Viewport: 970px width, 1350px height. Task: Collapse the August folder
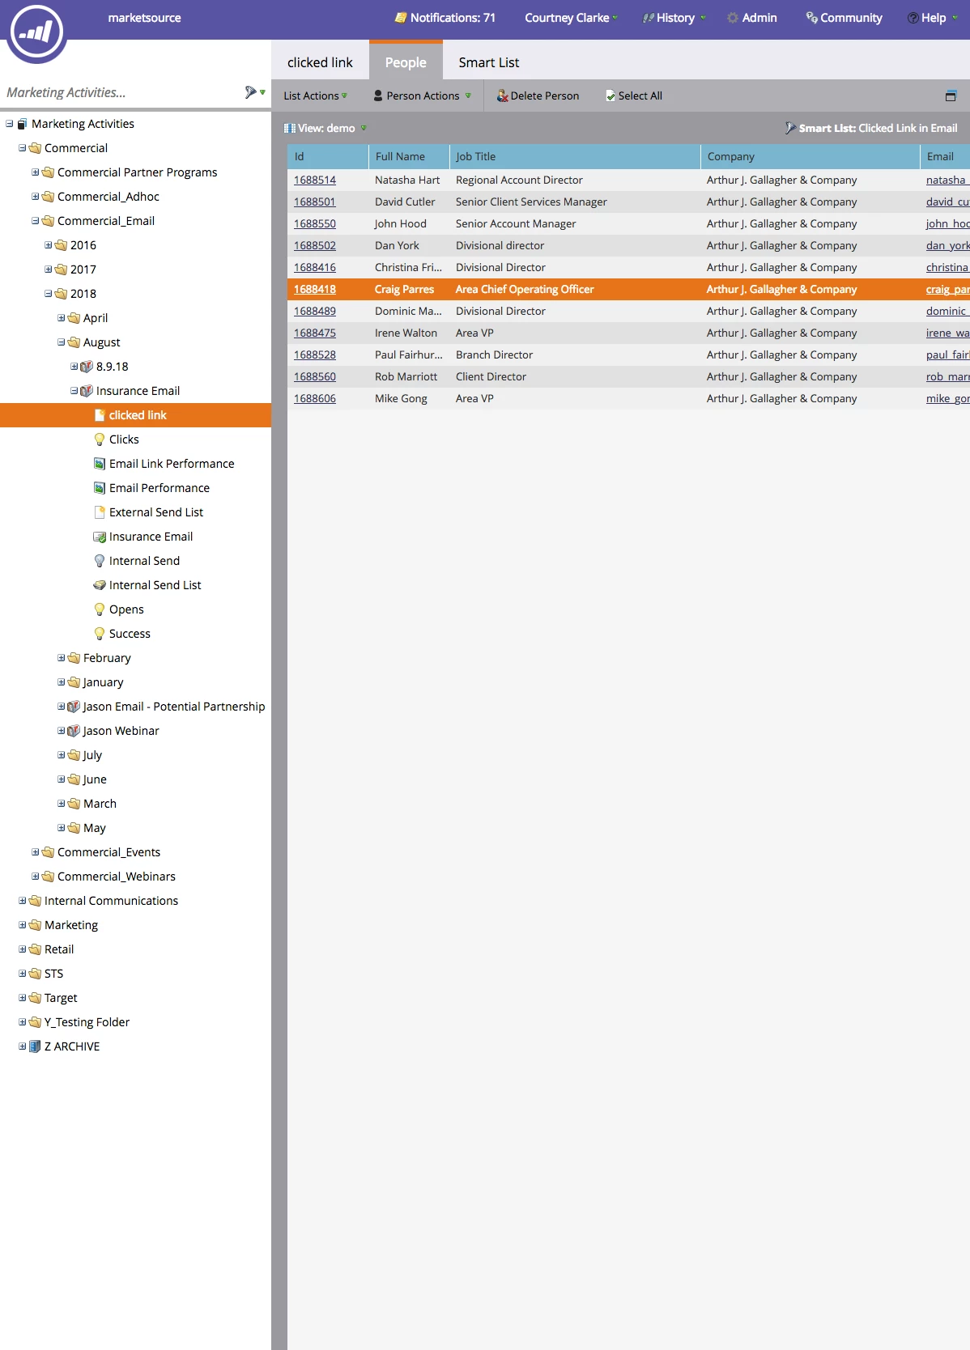62,342
